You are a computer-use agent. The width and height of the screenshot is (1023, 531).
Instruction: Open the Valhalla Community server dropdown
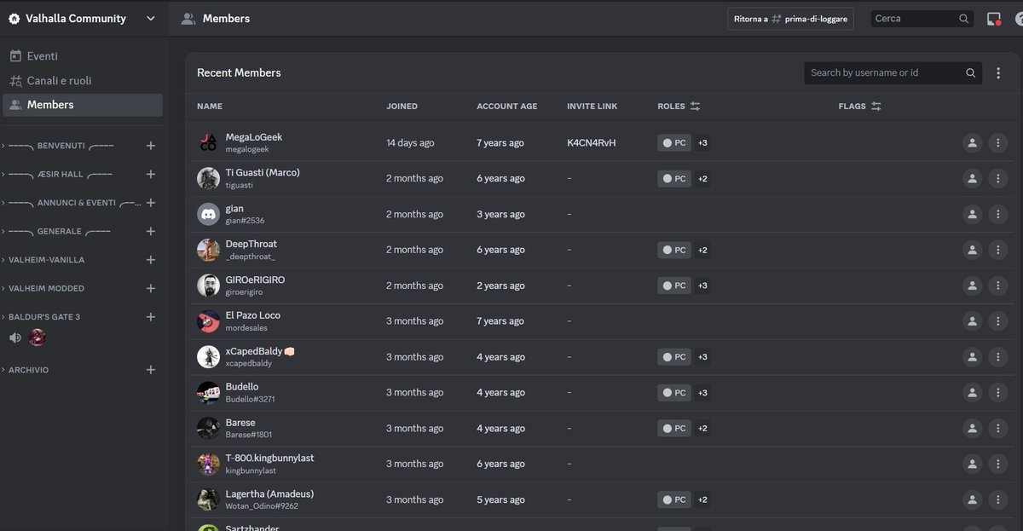point(83,17)
